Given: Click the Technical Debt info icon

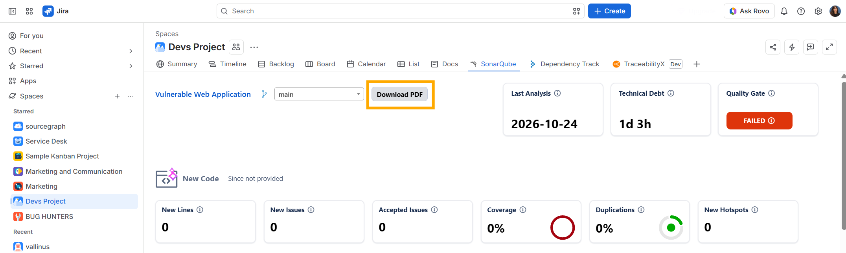Looking at the screenshot, I should (x=671, y=93).
